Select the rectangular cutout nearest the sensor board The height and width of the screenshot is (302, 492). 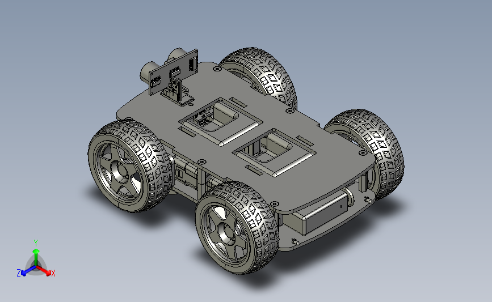click(x=220, y=122)
